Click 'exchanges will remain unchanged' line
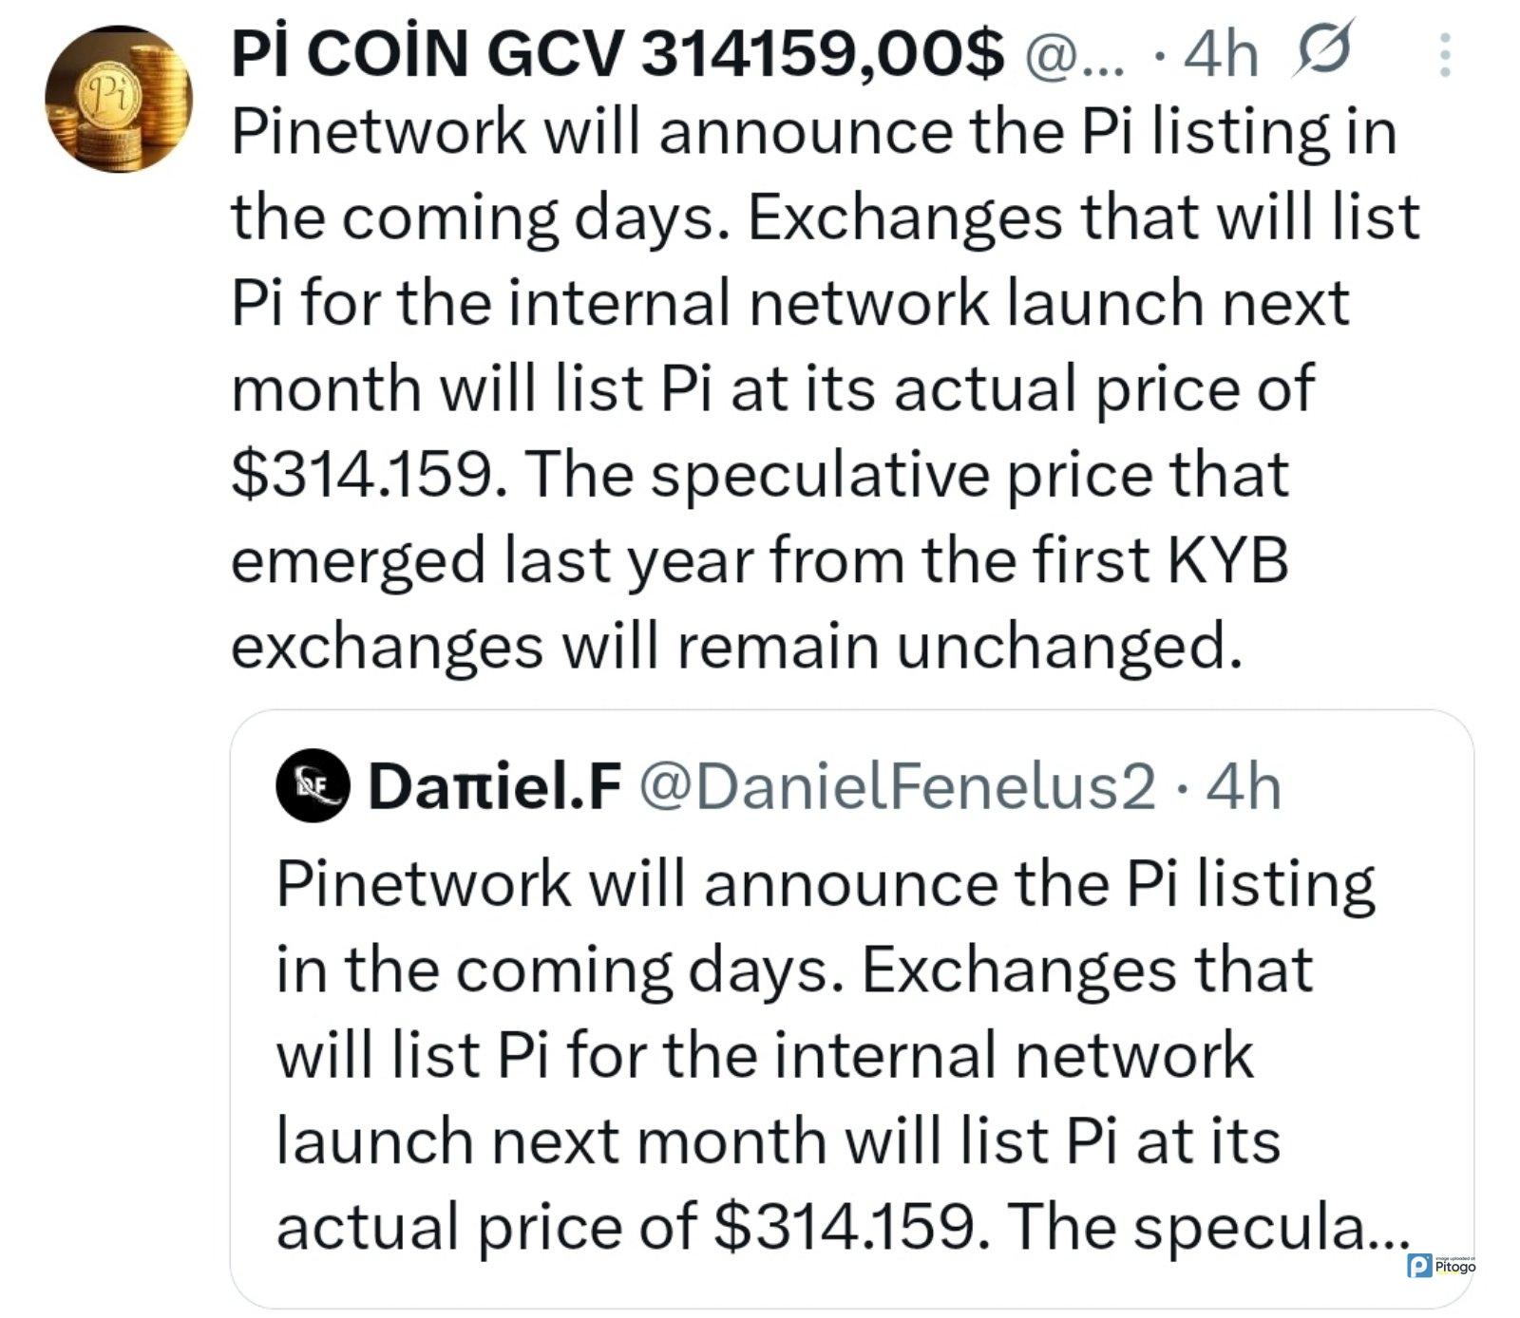1520x1318 pixels. click(736, 646)
